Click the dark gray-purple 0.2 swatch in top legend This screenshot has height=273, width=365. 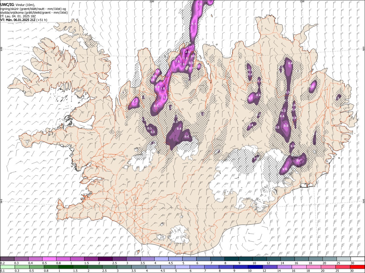click(x=7, y=259)
